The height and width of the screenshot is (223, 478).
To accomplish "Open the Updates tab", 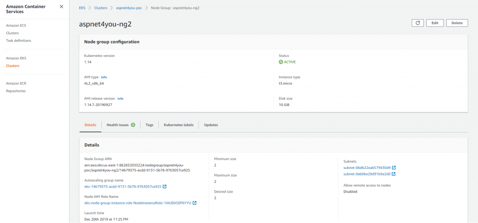I will tap(211, 125).
